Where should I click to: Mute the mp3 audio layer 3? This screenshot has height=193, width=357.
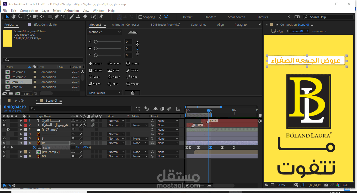[x=8, y=130]
